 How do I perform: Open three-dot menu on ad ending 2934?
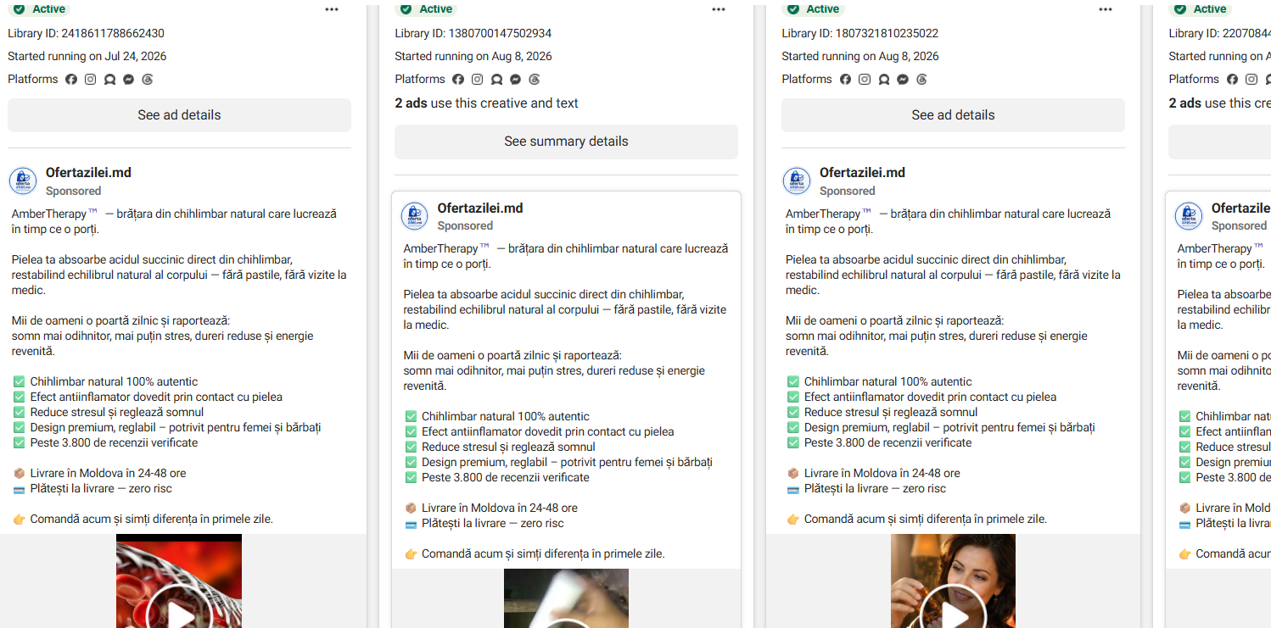coord(719,9)
